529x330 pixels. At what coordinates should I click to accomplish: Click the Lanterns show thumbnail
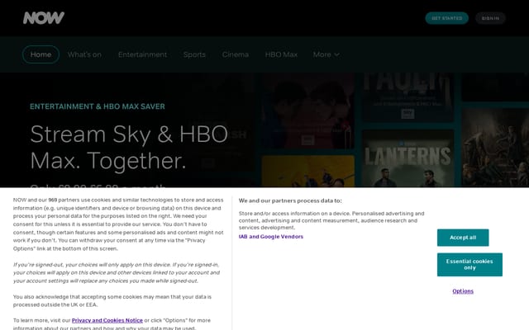407,158
